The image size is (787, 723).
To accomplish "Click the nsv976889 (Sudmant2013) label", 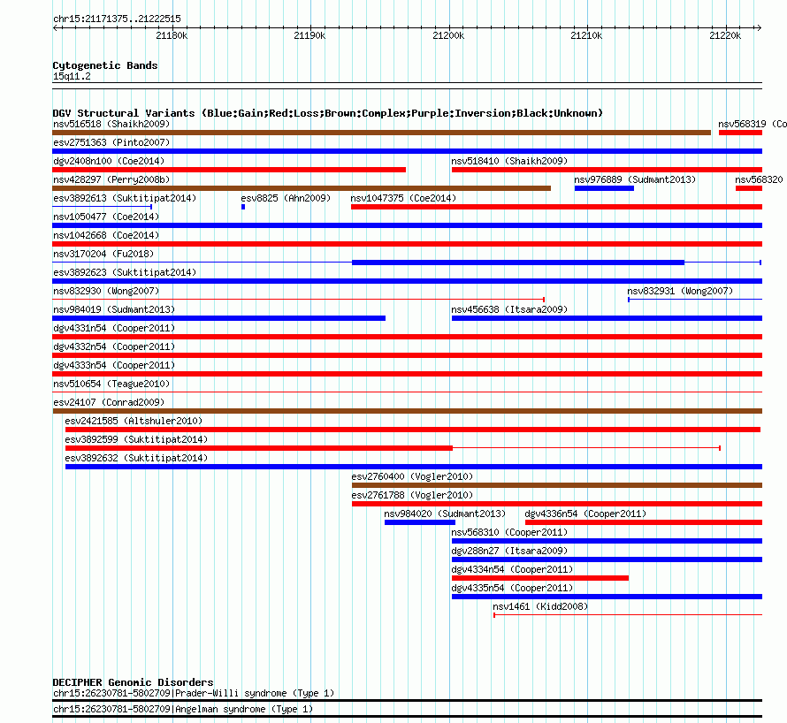I will (x=635, y=179).
